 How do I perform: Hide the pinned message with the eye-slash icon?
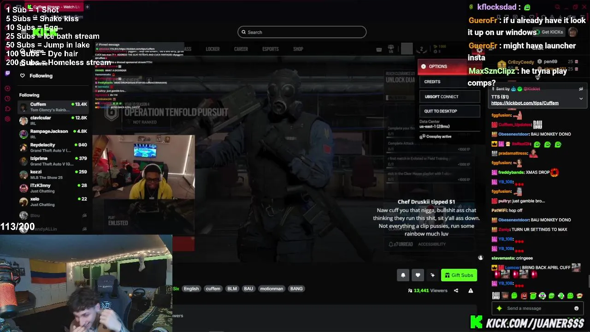coord(581,89)
